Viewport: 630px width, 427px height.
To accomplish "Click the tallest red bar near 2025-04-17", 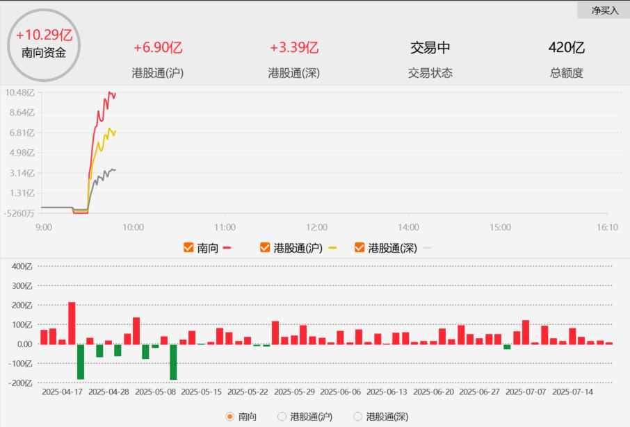I will [72, 323].
